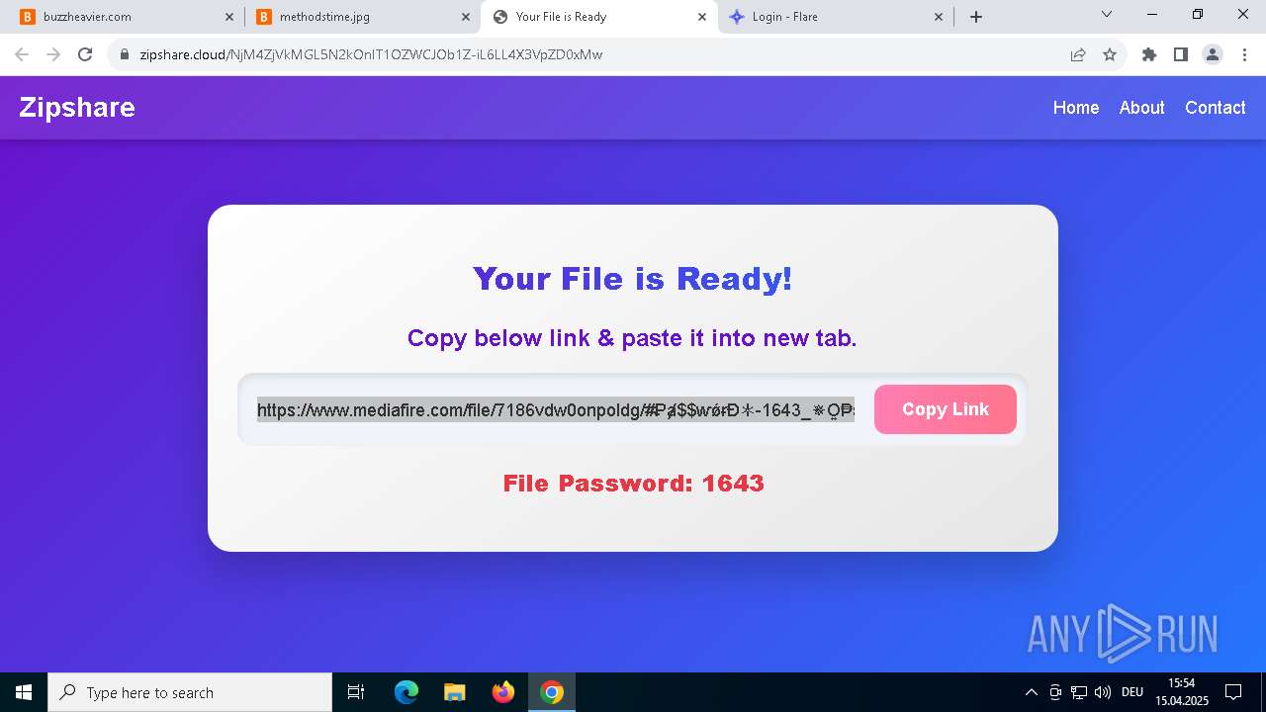Open File Explorer from the taskbar

point(454,692)
